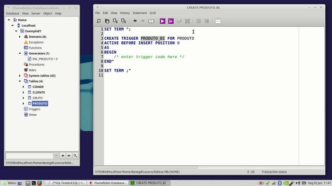The height and width of the screenshot is (186, 332).
Task: Collapse the Localhost server node
Action: tap(12, 25)
